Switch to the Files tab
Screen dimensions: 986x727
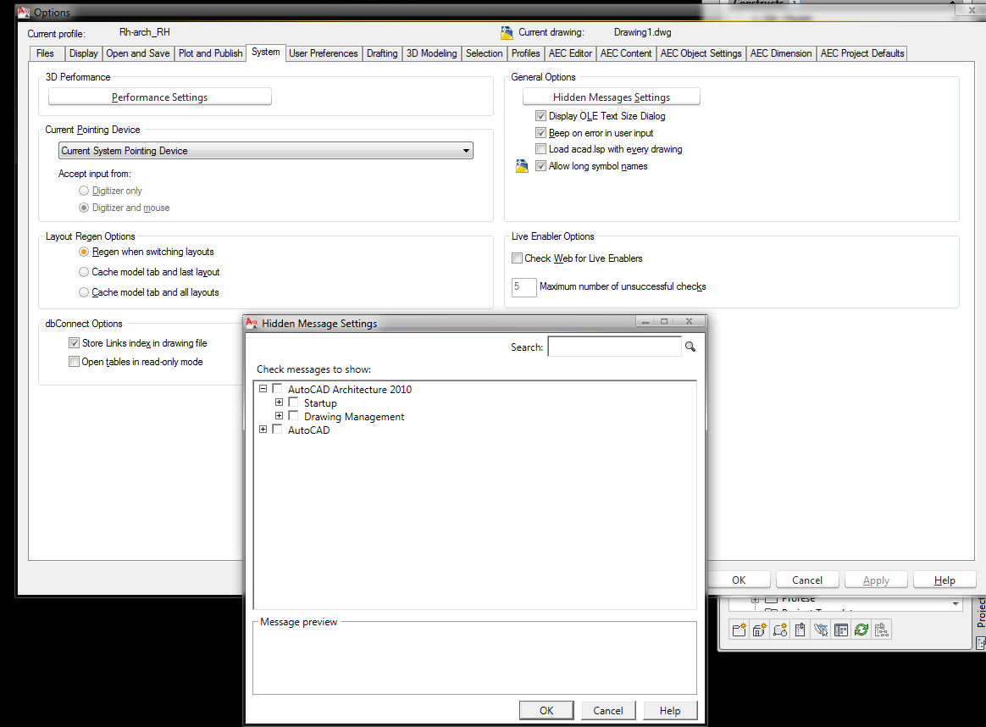coord(45,53)
